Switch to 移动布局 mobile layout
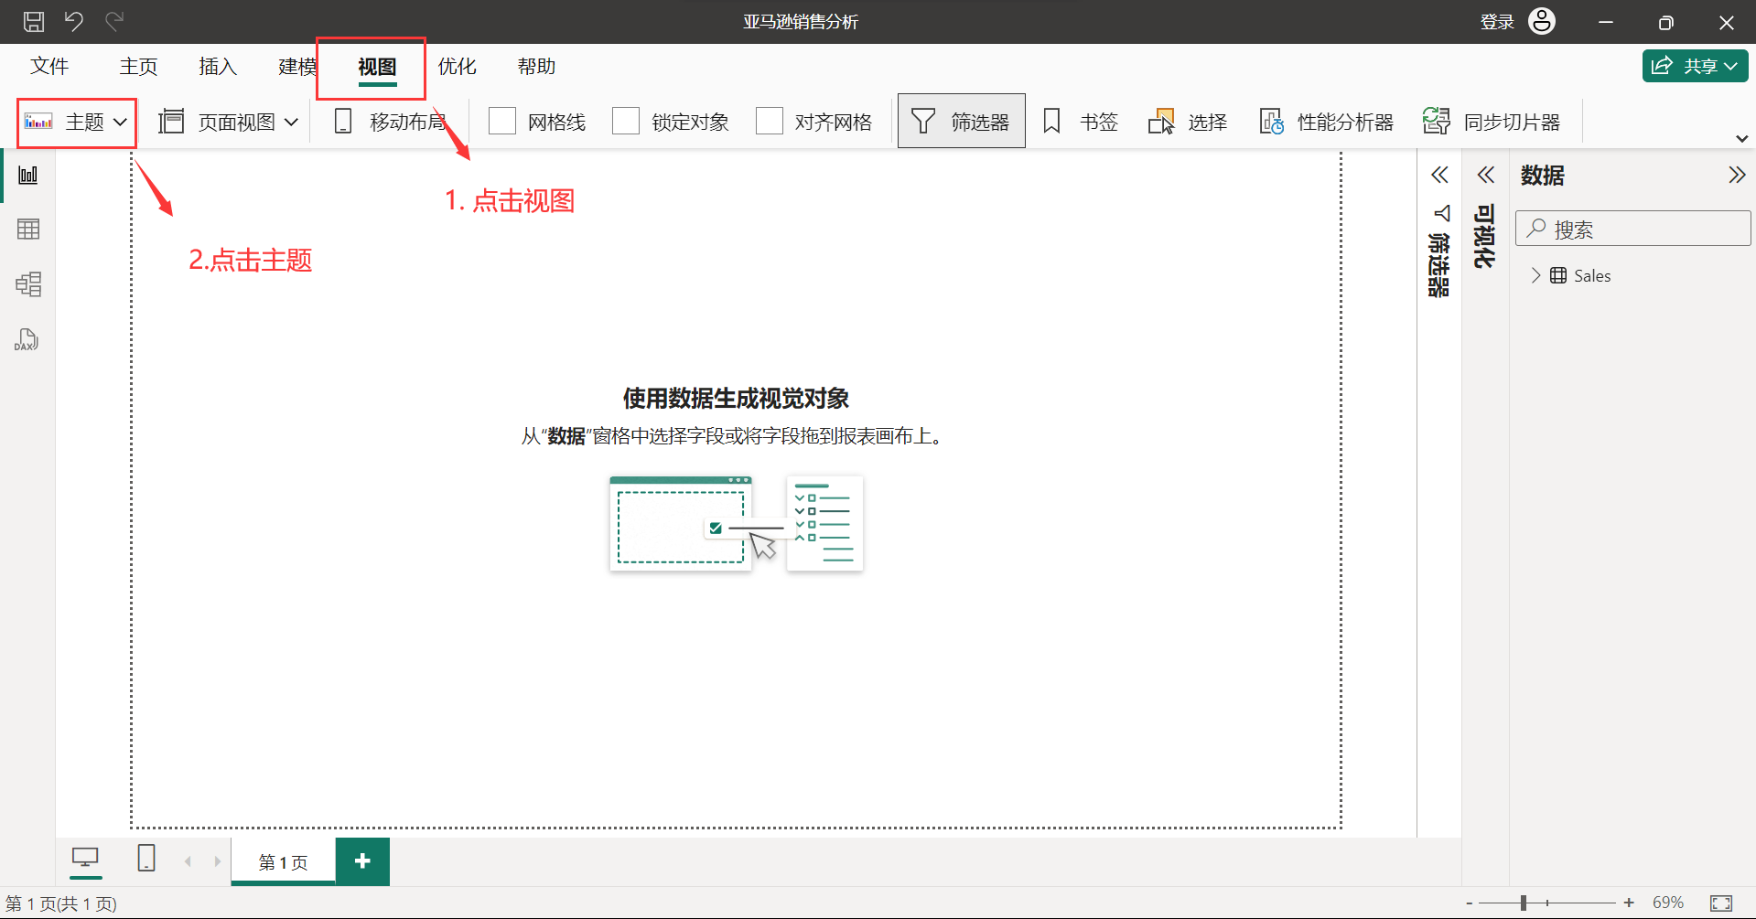 pos(390,122)
